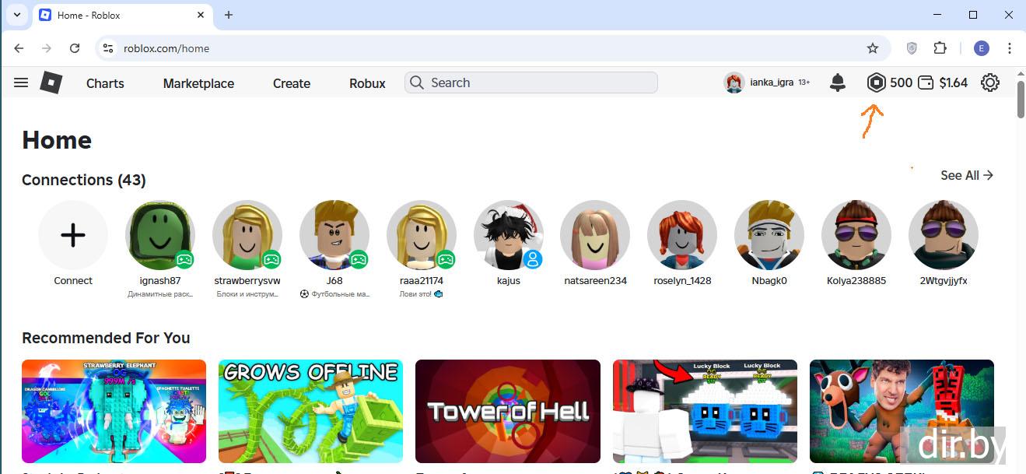Open ignash87's avatar
The width and height of the screenshot is (1026, 474).
point(160,235)
